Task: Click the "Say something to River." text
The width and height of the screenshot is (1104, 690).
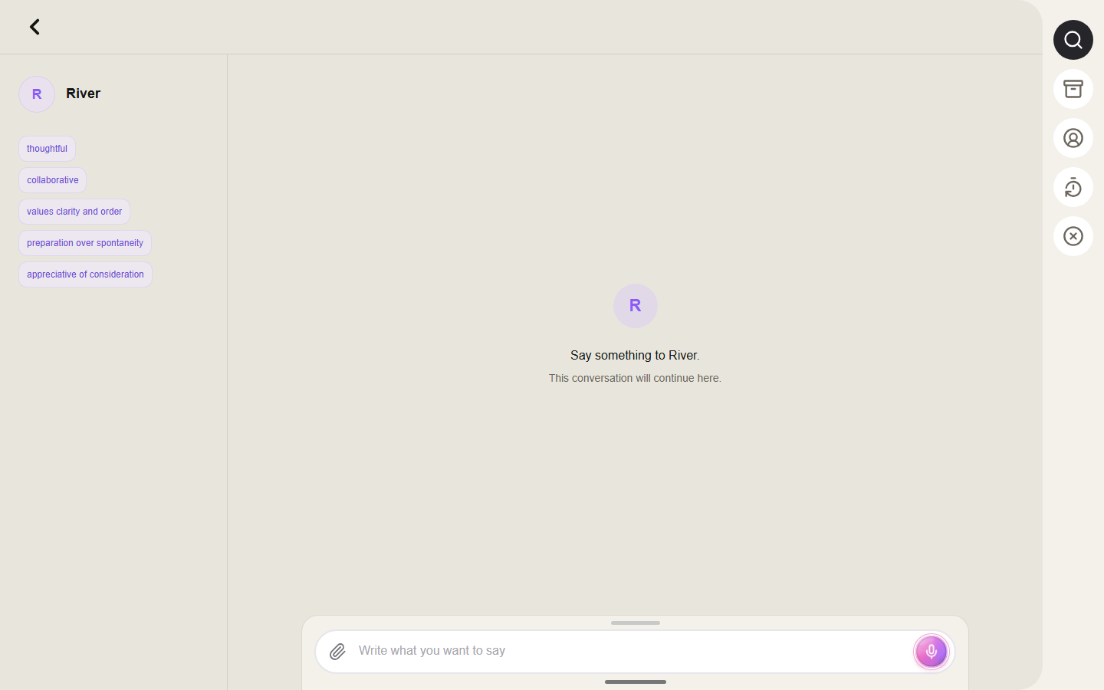Action: coord(635,355)
